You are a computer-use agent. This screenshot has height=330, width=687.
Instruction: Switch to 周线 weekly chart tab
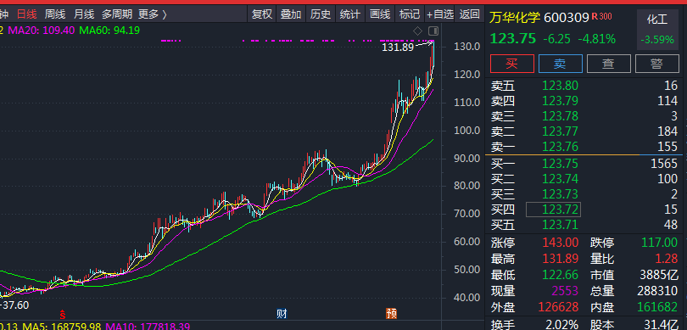point(55,14)
